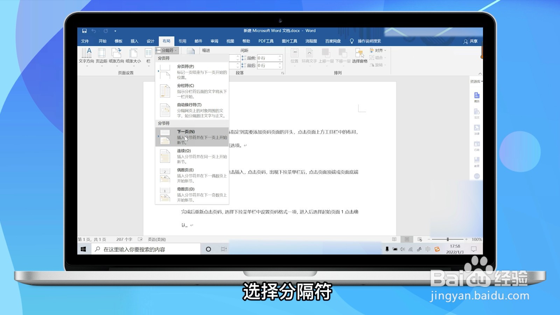The width and height of the screenshot is (560, 315).
Task: Open Sogou input method tray icon
Action: pos(437,249)
